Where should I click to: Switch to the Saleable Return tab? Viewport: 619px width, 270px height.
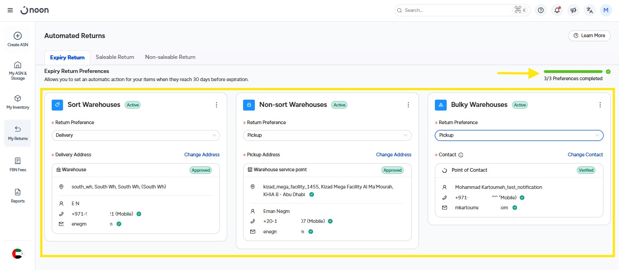(115, 57)
